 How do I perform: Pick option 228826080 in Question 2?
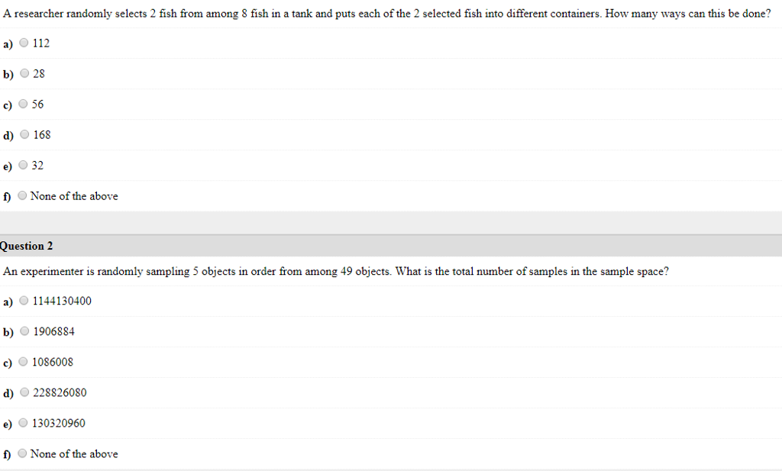point(24,392)
